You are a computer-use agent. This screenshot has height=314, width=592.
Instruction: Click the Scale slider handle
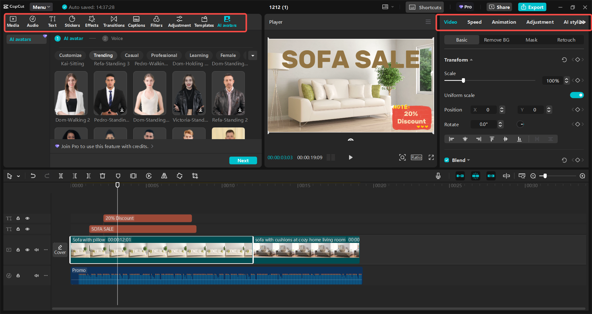click(x=463, y=80)
